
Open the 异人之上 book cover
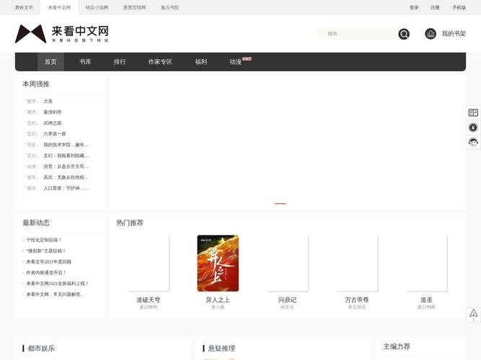tap(218, 263)
